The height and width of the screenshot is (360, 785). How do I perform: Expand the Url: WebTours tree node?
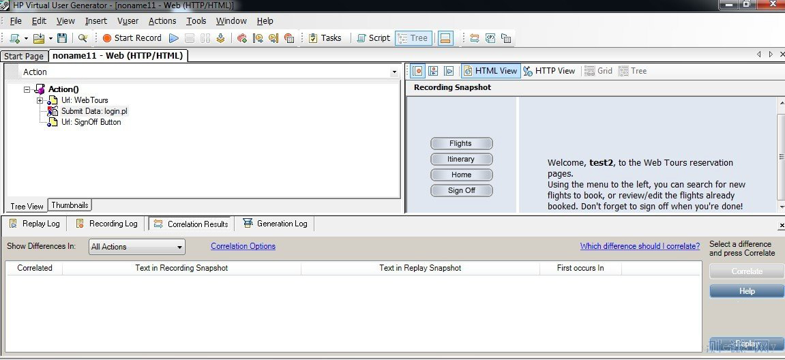(x=40, y=100)
